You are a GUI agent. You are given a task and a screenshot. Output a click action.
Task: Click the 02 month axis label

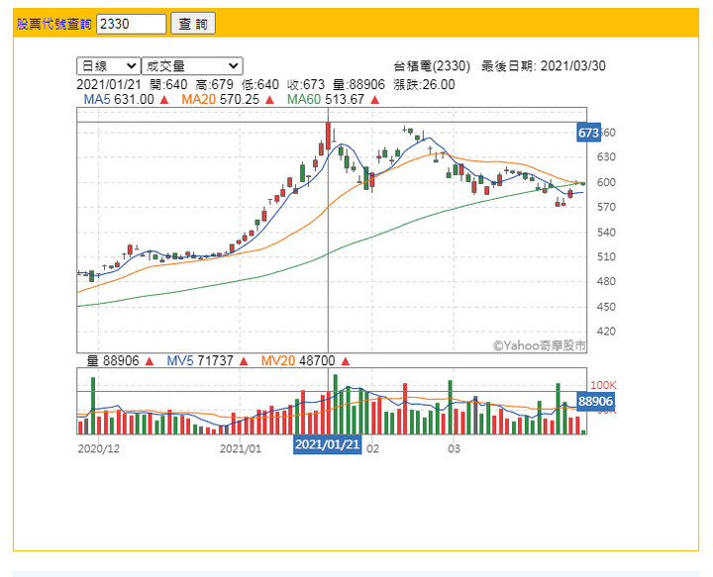point(372,449)
